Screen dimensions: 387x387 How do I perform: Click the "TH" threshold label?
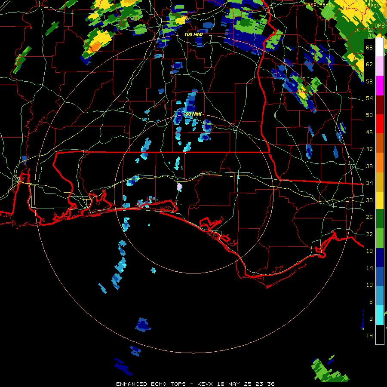click(369, 336)
